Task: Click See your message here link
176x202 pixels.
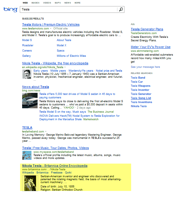Action: pyautogui.click(x=145, y=67)
